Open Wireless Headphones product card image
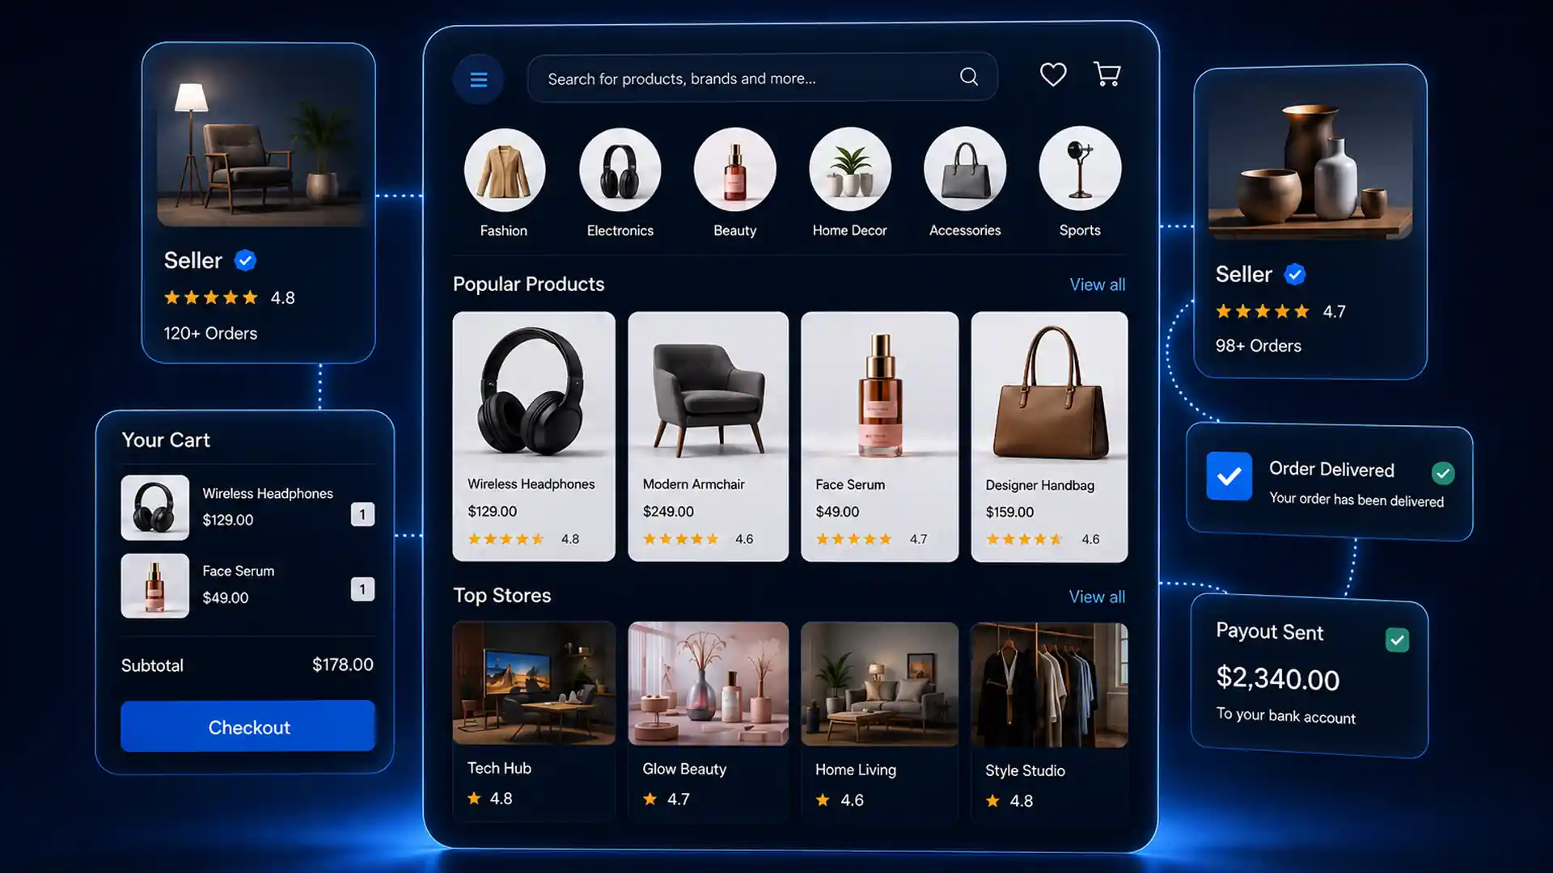 [533, 388]
